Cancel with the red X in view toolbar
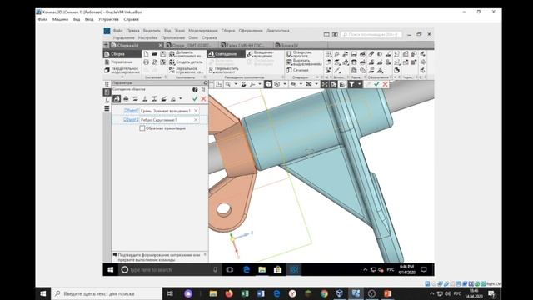This screenshot has width=533, height=300. click(385, 84)
